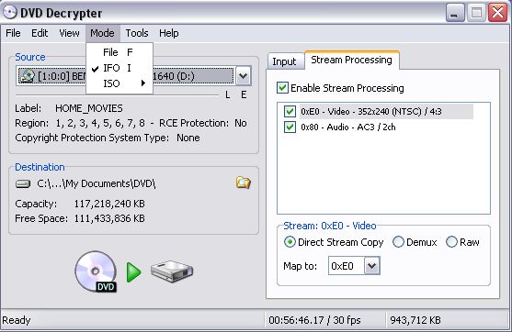Minimize the DVD Decrypter window
Image resolution: width=512 pixels, height=332 pixels.
(455, 13)
